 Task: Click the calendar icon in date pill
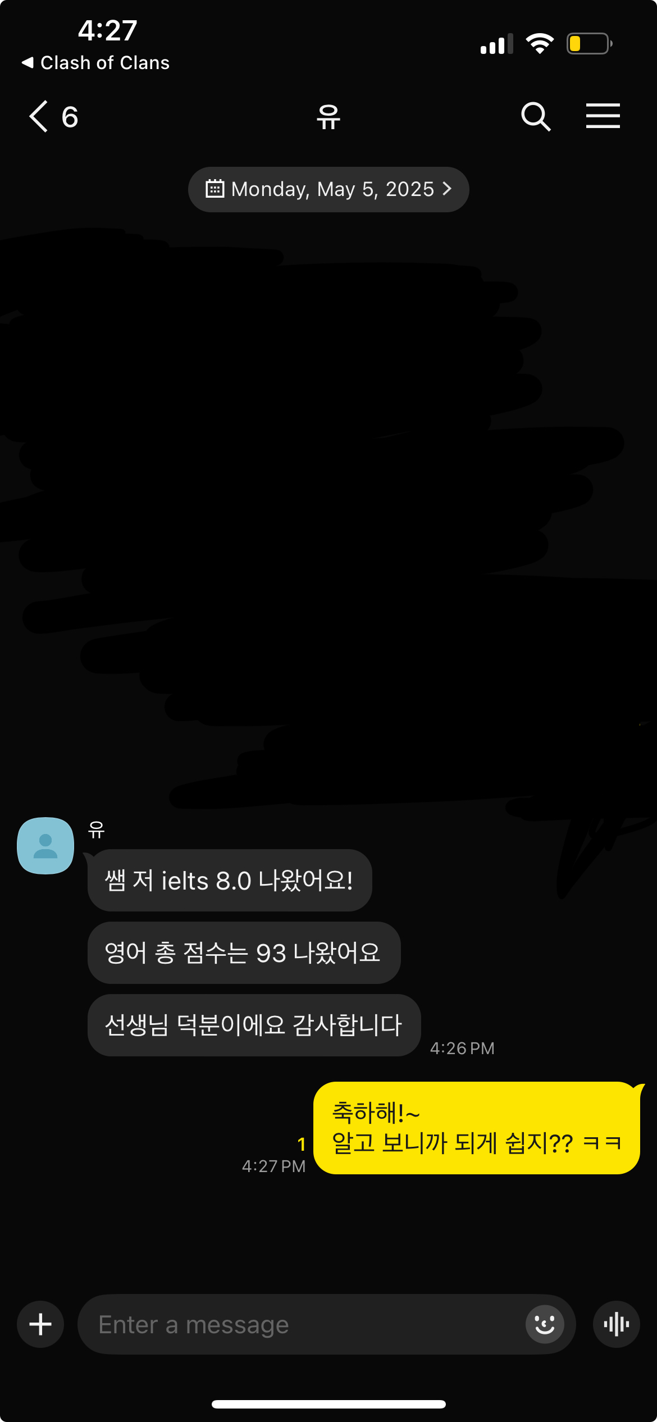(215, 189)
